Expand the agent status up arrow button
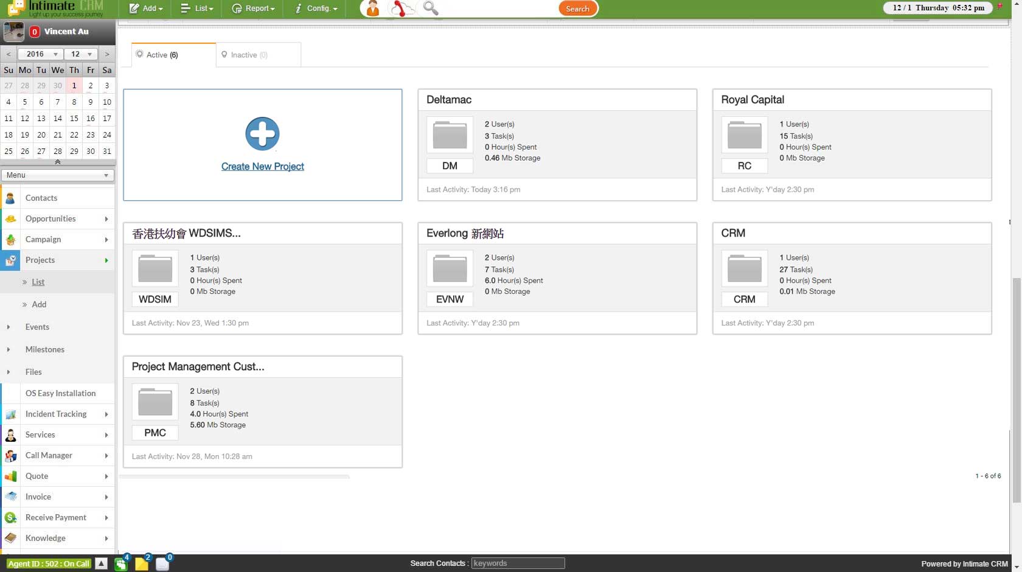Image resolution: width=1022 pixels, height=572 pixels. click(102, 563)
